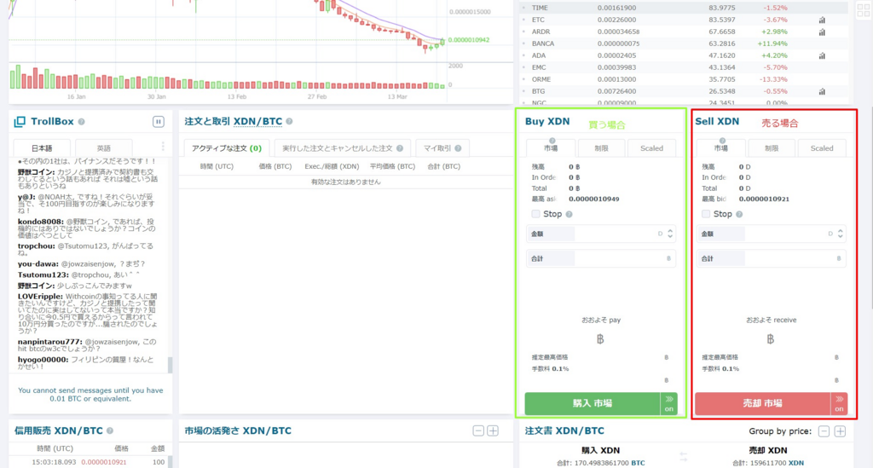This screenshot has height=468, width=873.
Task: Switch to the Scaled tab in Buy XDN
Action: coord(651,148)
